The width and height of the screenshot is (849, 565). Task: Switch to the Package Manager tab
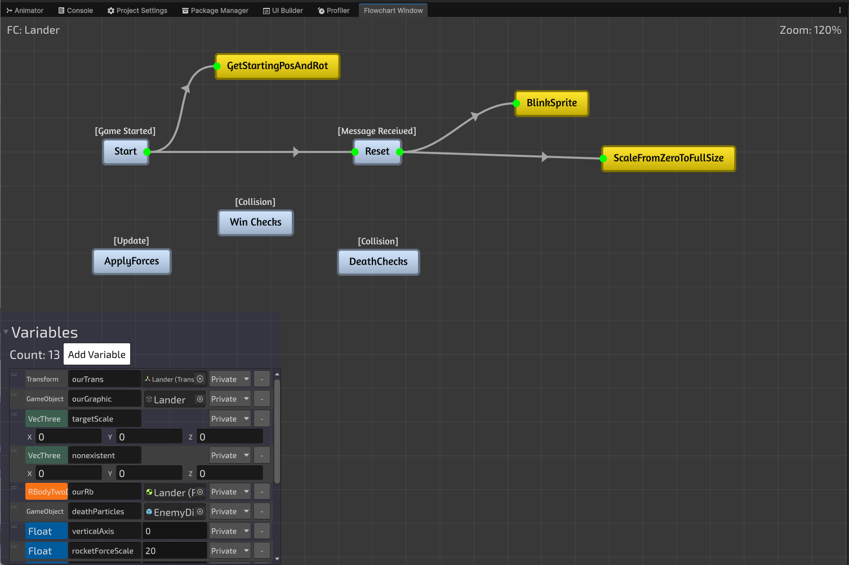(215, 10)
